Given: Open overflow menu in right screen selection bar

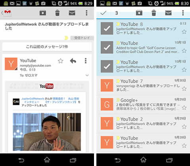Looking at the screenshot, I should [183, 13].
